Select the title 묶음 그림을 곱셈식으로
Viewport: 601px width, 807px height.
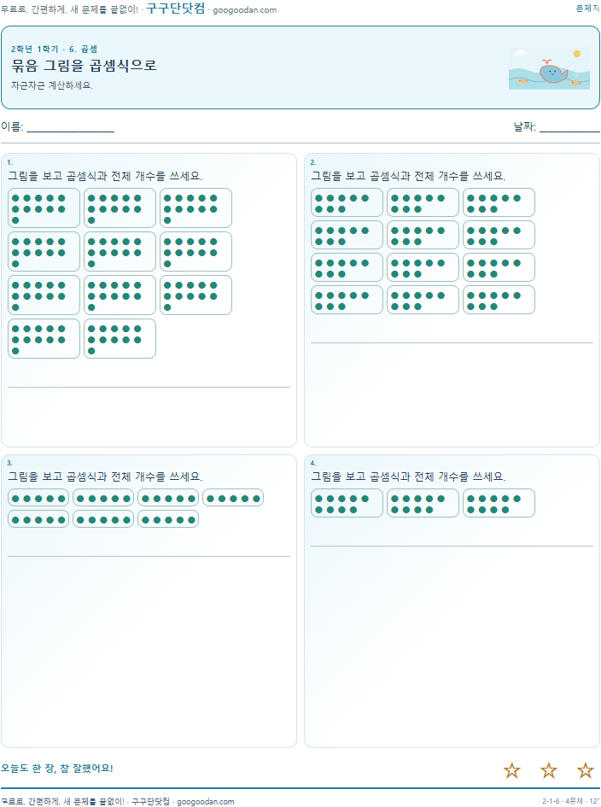pos(84,66)
